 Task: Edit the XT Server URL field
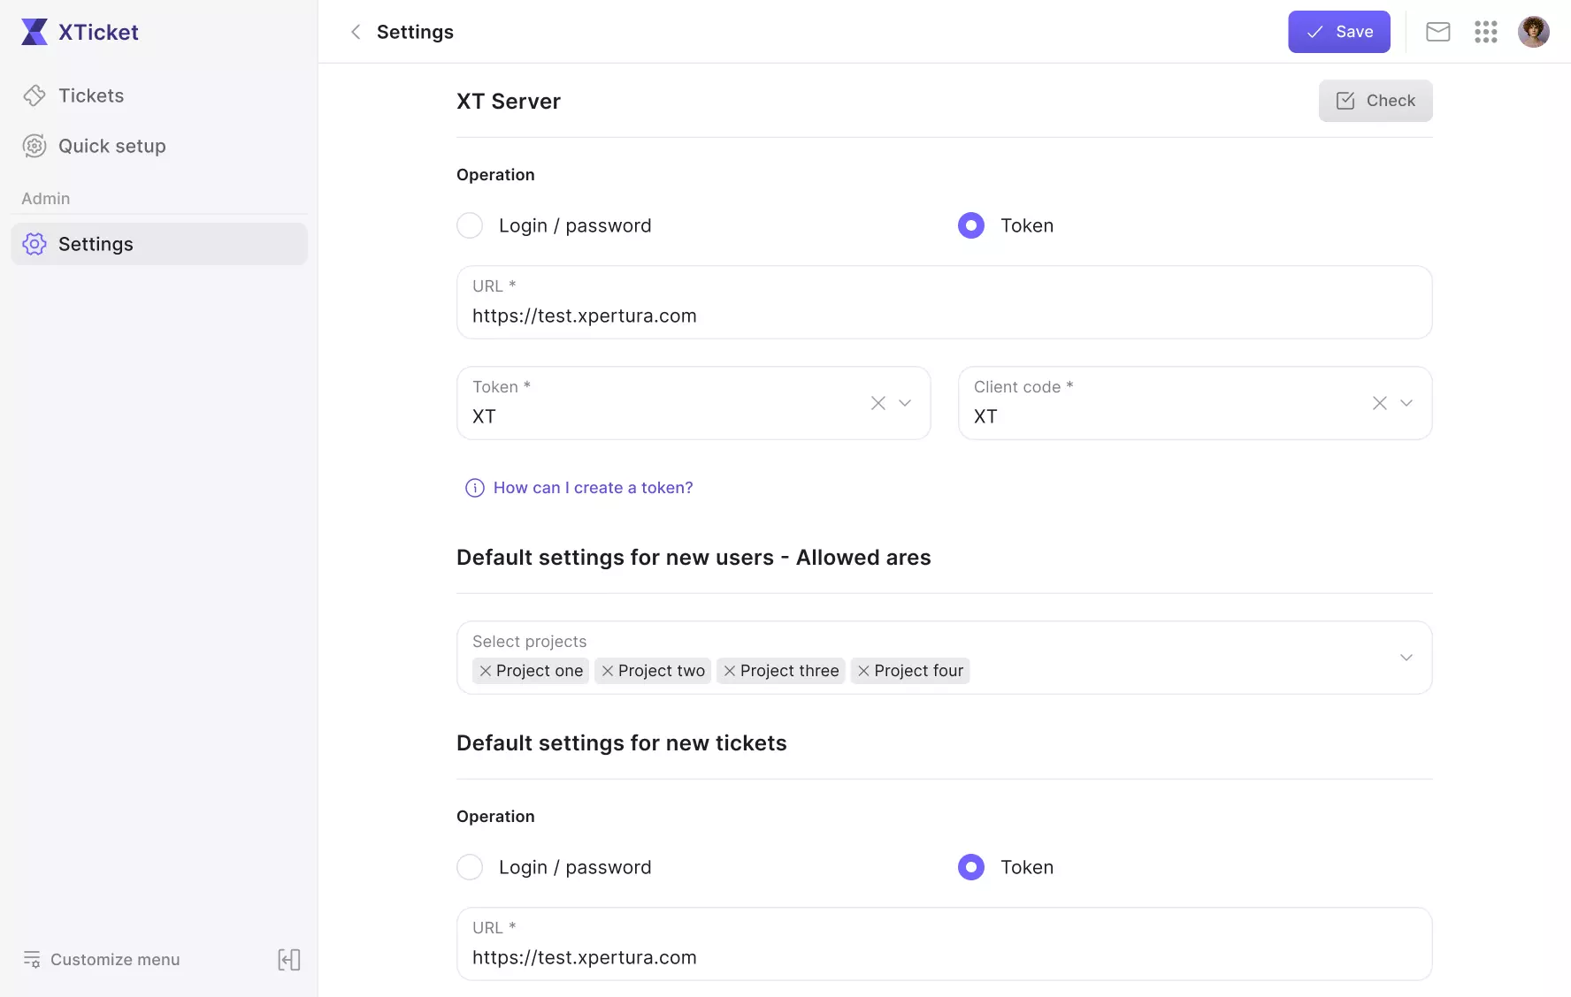pos(945,302)
